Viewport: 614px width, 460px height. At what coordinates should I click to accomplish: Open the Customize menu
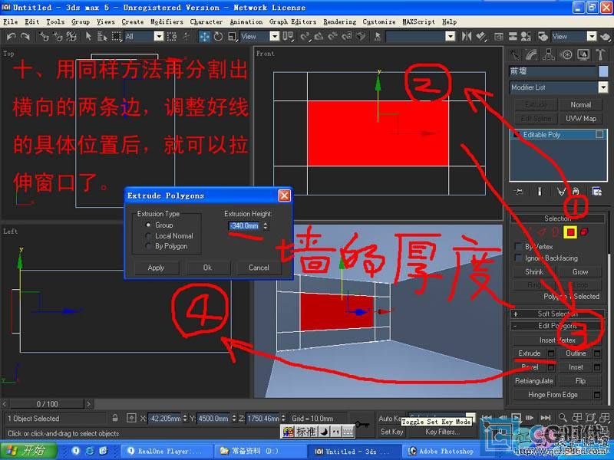click(x=378, y=22)
